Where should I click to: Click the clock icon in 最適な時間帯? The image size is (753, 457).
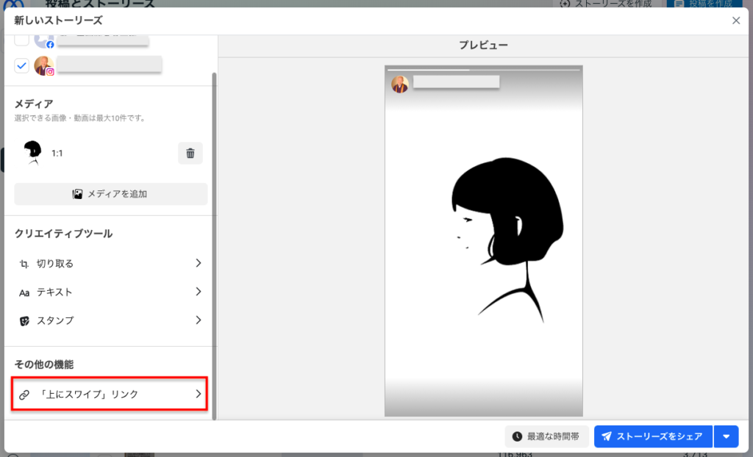517,436
